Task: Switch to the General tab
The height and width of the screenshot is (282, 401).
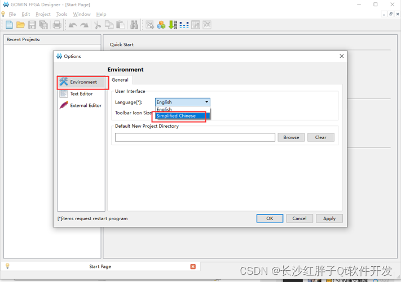Action: click(120, 80)
